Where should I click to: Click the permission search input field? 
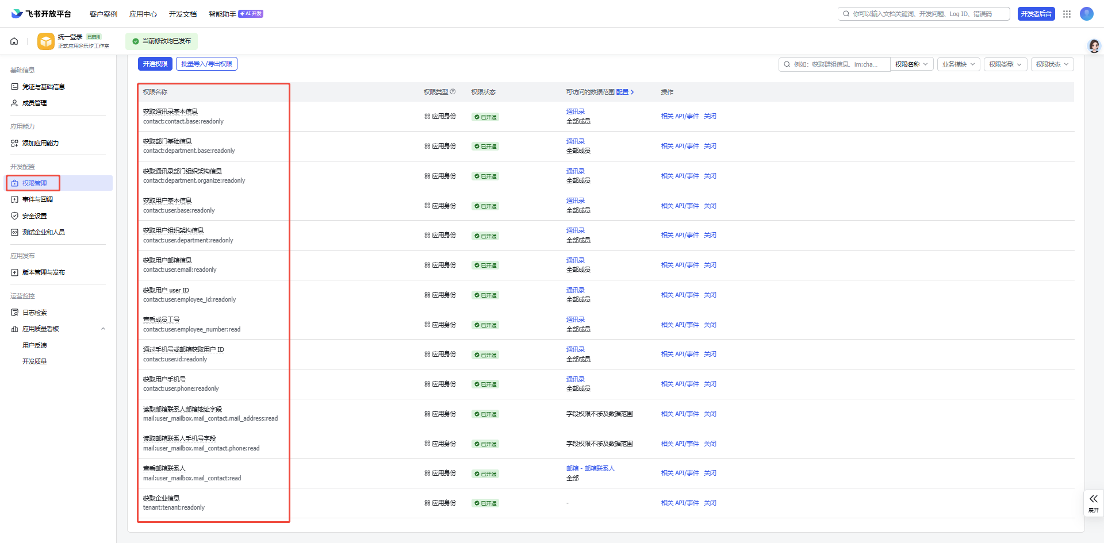[837, 64]
